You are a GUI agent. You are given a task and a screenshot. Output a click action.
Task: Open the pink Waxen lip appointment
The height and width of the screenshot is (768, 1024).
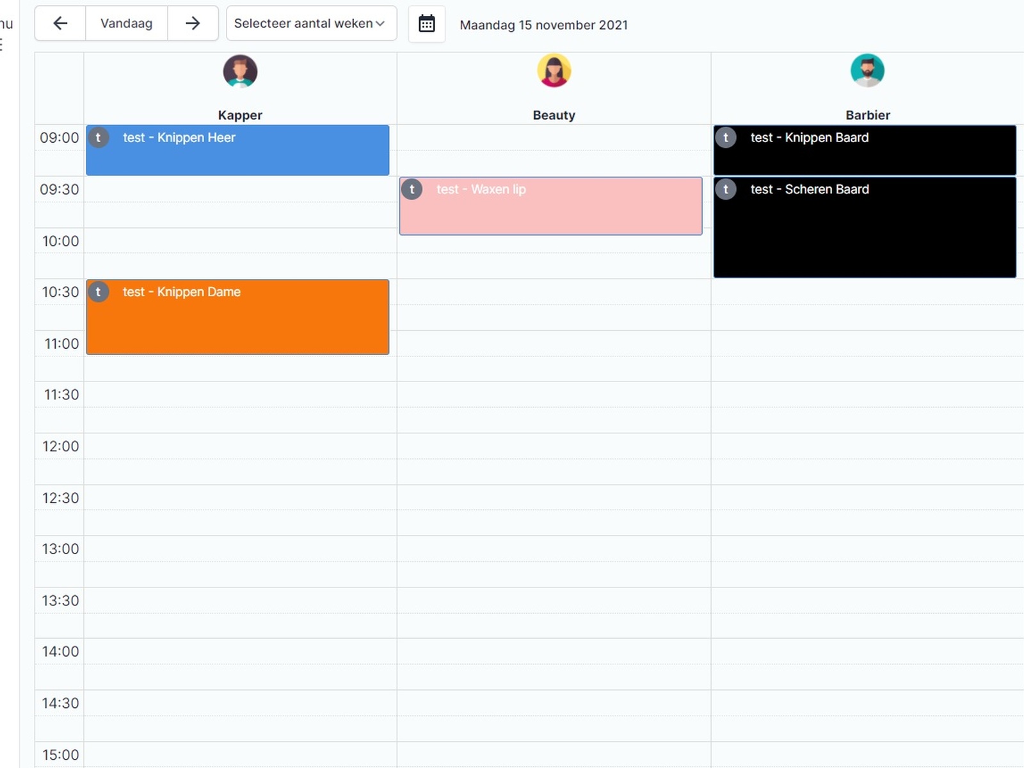pyautogui.click(x=550, y=206)
